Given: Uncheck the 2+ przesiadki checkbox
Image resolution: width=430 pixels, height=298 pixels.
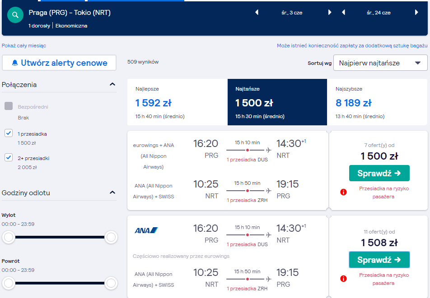Looking at the screenshot, I should [x=9, y=157].
